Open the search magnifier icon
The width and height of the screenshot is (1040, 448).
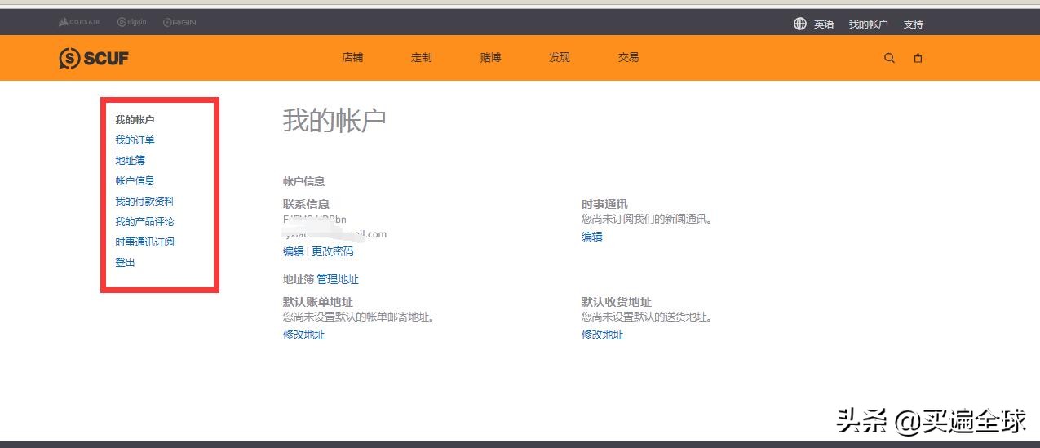[x=889, y=58]
